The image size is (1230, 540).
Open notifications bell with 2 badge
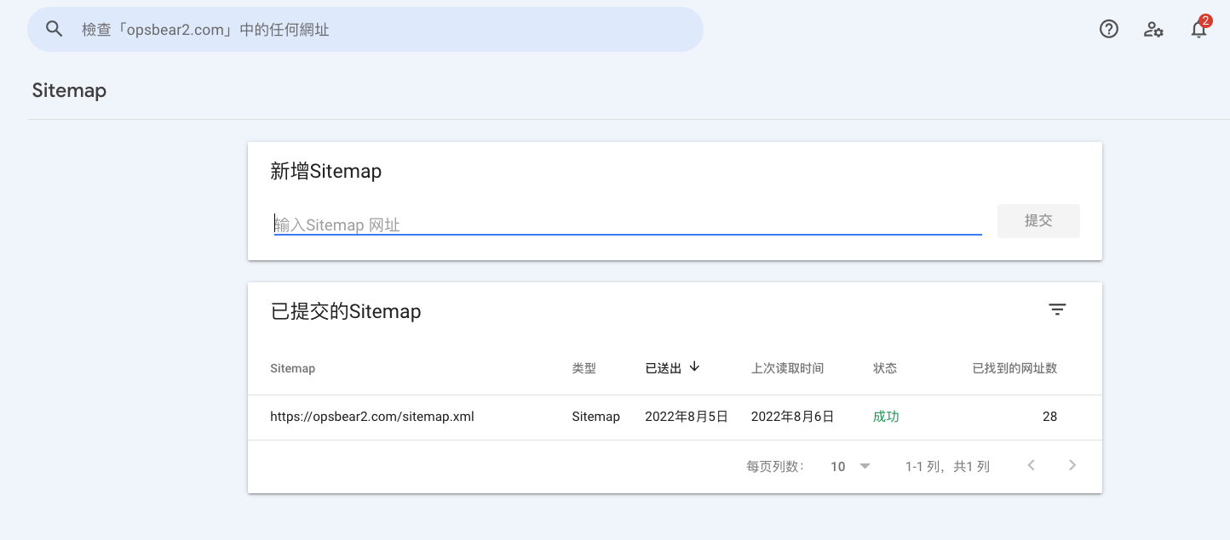[x=1199, y=28]
